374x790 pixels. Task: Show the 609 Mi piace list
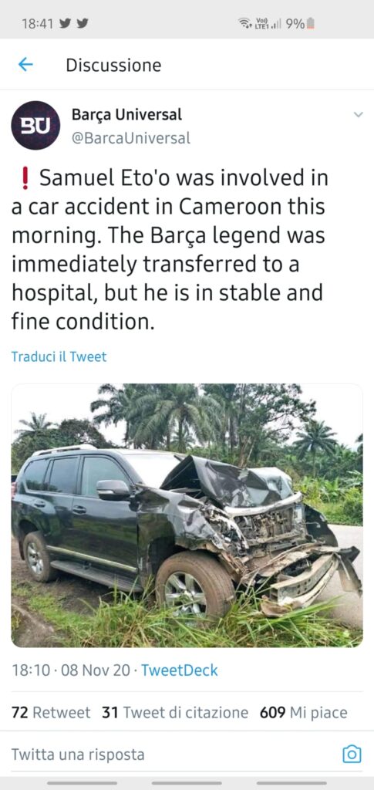[304, 712]
